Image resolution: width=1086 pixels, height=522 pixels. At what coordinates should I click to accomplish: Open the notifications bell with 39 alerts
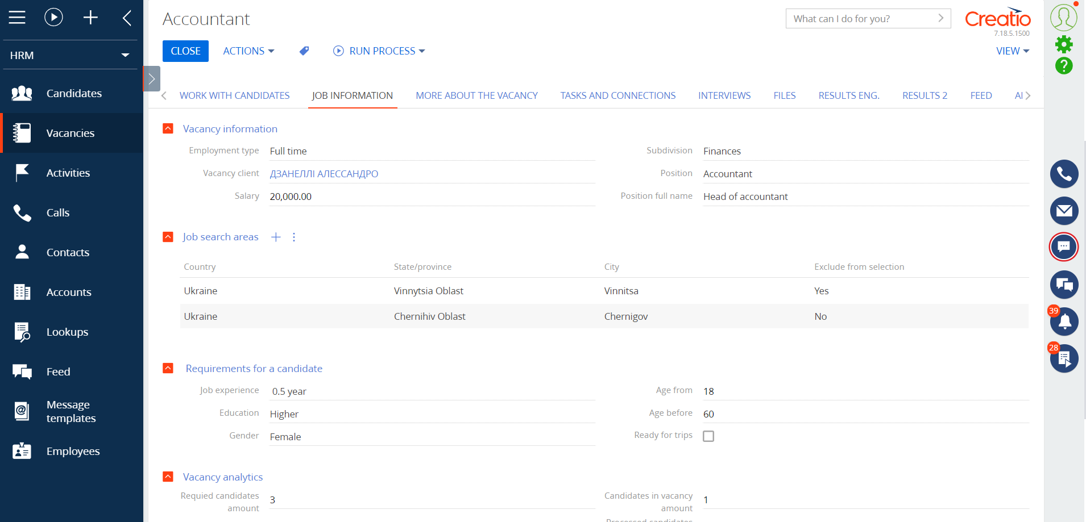coord(1064,321)
